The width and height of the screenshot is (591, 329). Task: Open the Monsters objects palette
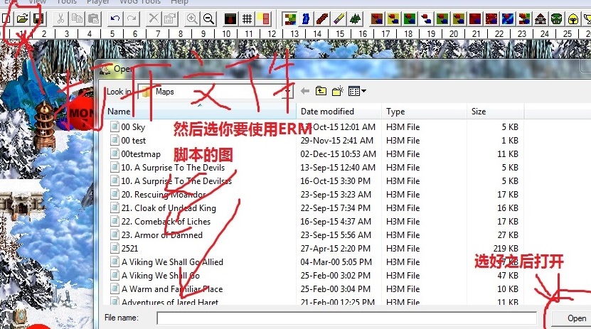coord(557,18)
